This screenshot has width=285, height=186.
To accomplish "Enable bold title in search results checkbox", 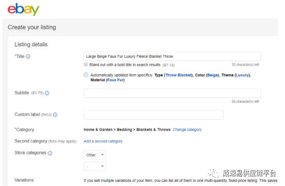I will (x=85, y=64).
